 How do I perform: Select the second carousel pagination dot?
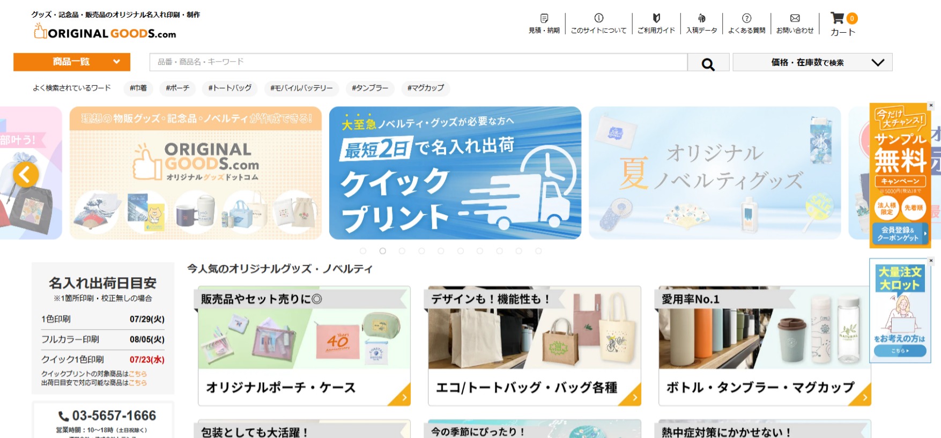382,251
